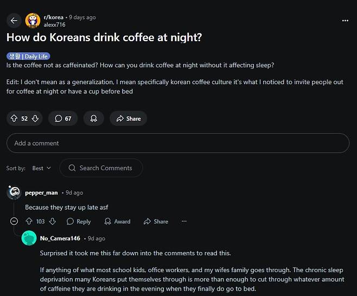Share pepper_man's comment
Viewport: 357px width, 296px height.
156,221
